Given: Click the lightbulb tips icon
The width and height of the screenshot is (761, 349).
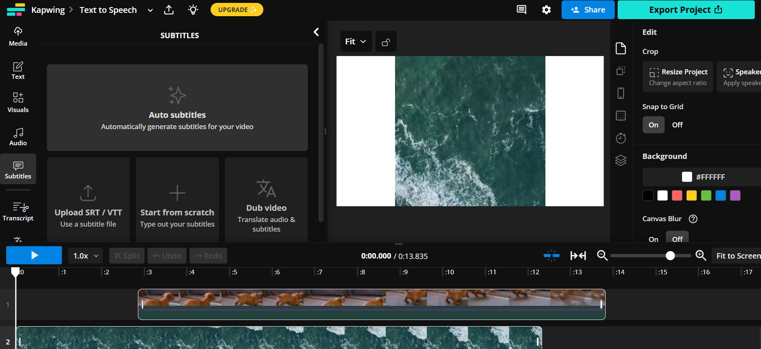Looking at the screenshot, I should pyautogui.click(x=193, y=10).
